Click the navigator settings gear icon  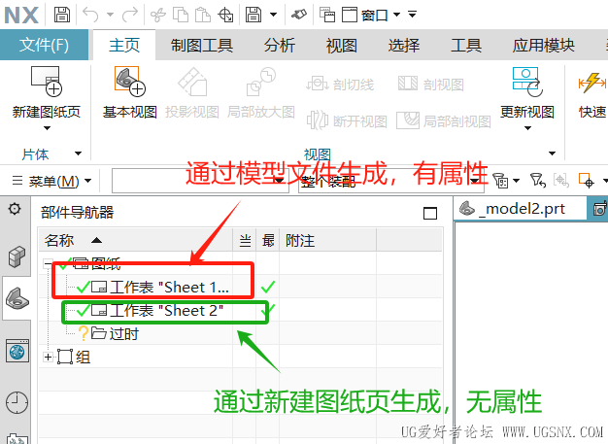[x=15, y=209]
